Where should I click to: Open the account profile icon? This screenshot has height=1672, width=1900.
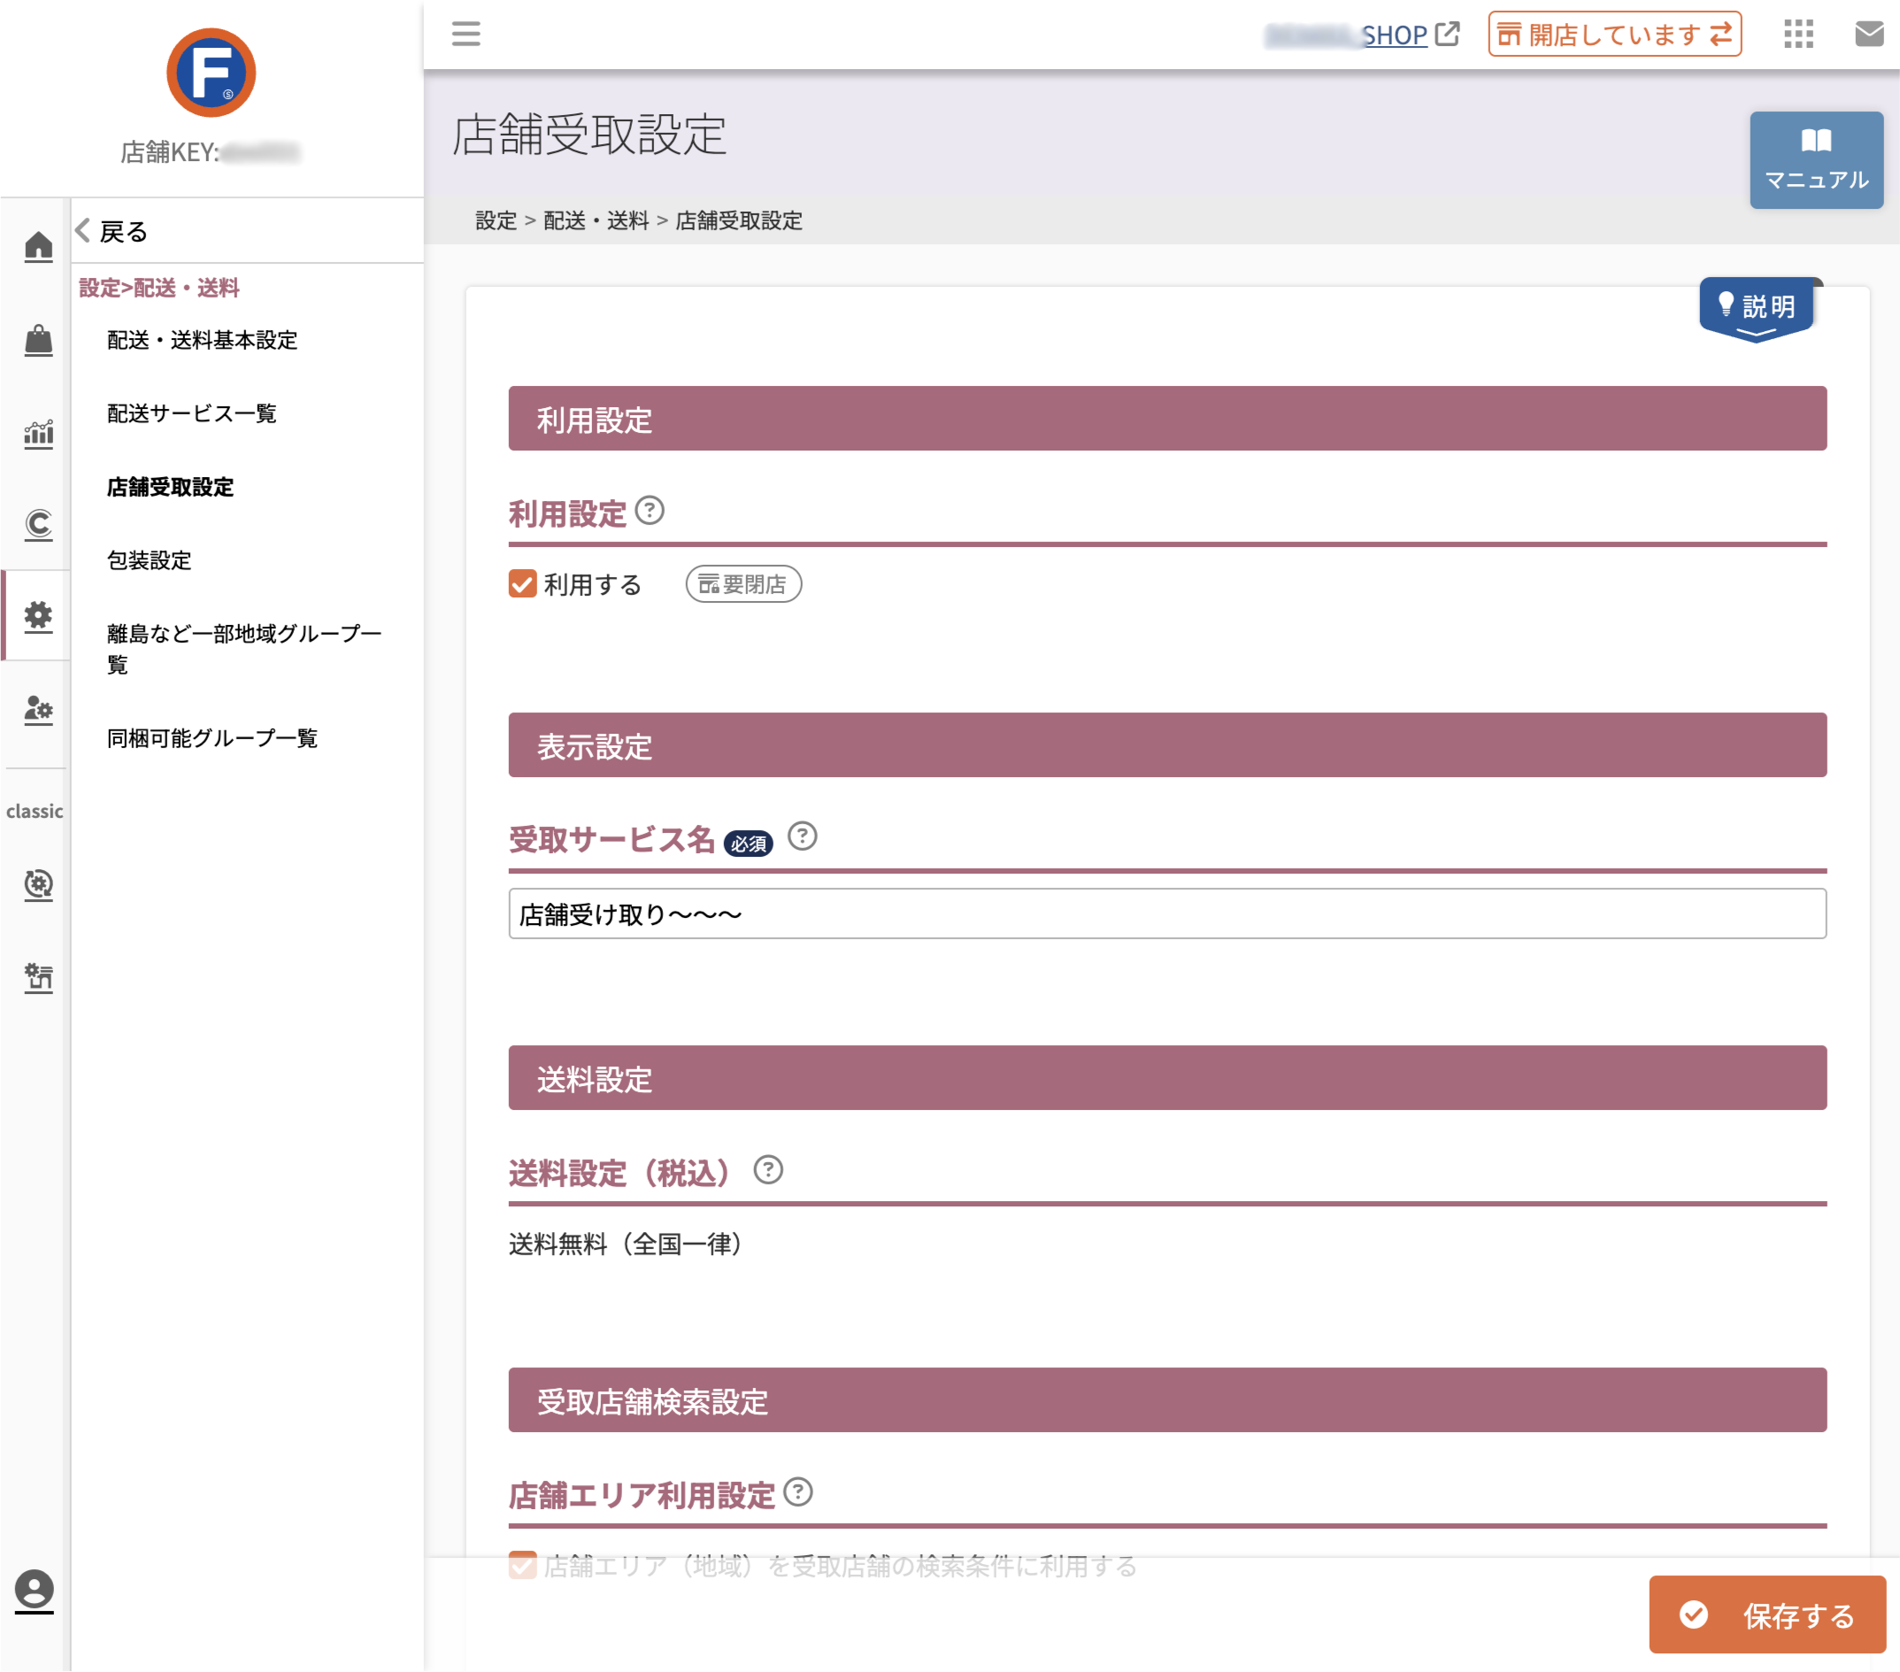click(35, 1591)
